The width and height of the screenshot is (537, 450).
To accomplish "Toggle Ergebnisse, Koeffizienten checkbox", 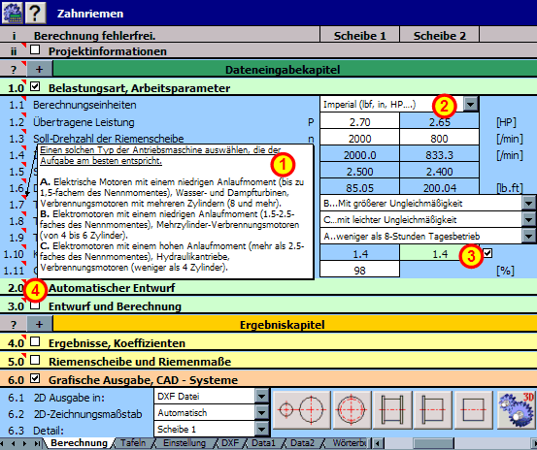I will coord(35,341).
